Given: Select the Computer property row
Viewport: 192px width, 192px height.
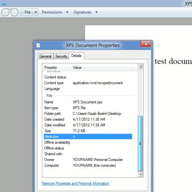Looking at the screenshot, I should (88, 165).
